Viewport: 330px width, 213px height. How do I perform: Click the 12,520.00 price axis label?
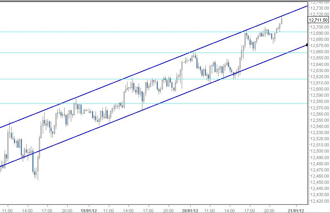tap(320, 139)
